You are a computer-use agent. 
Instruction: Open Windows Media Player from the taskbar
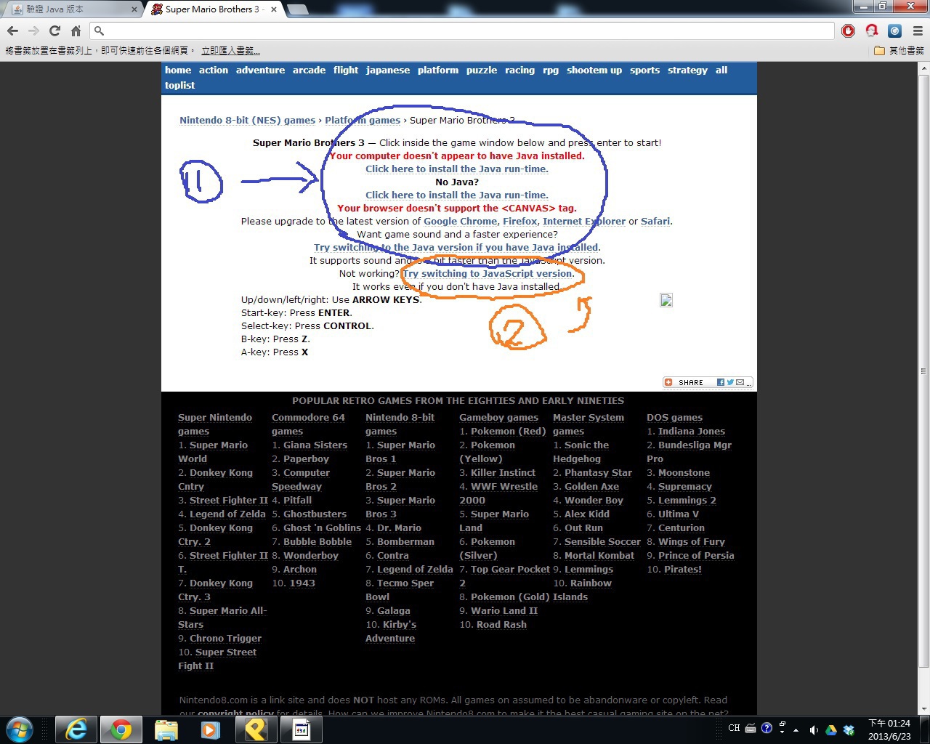[211, 729]
